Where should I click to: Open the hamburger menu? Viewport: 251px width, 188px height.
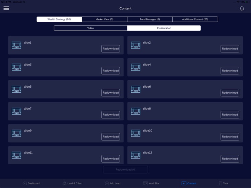coord(6,8)
